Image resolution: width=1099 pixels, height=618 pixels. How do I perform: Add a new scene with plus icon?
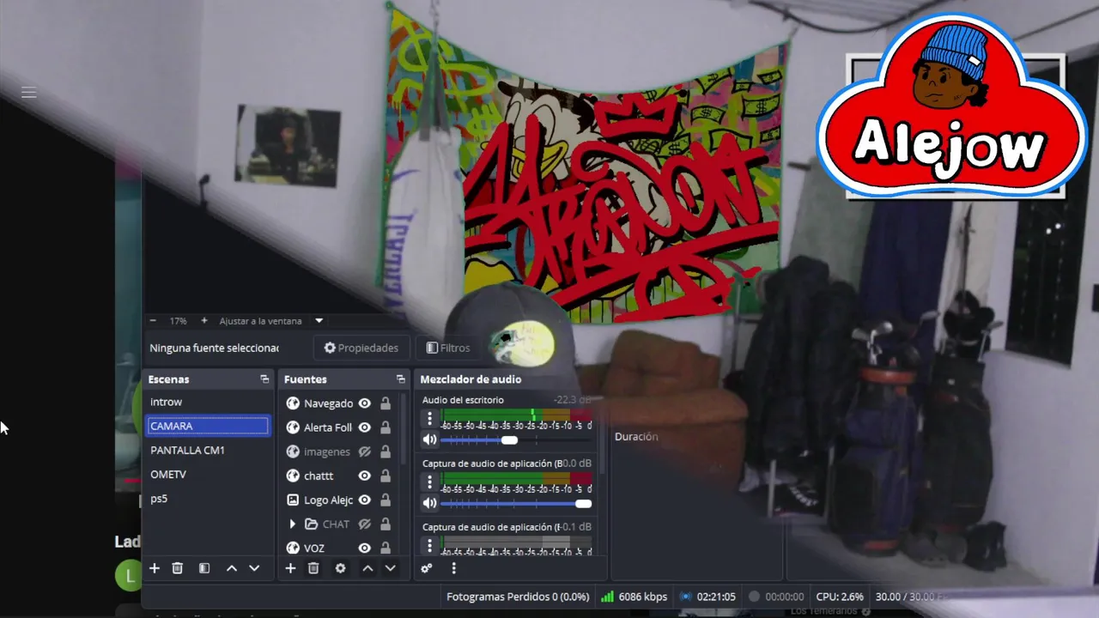point(155,568)
